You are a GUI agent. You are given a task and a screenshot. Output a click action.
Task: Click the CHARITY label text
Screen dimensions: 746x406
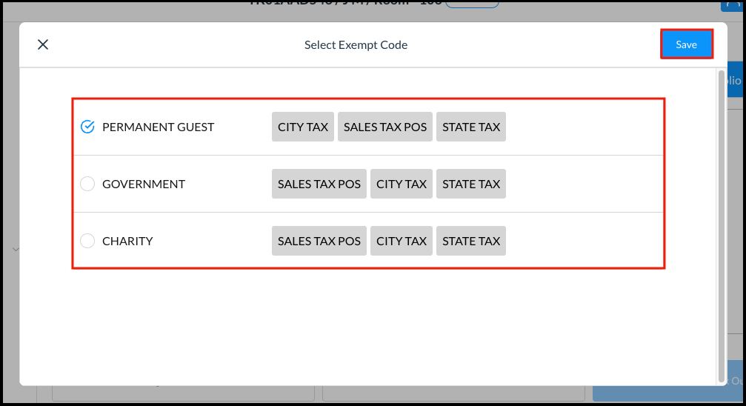127,241
